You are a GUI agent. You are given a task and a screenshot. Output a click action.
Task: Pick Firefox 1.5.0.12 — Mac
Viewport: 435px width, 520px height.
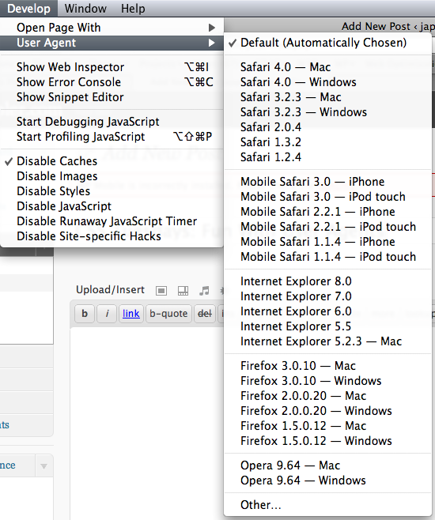click(327, 426)
